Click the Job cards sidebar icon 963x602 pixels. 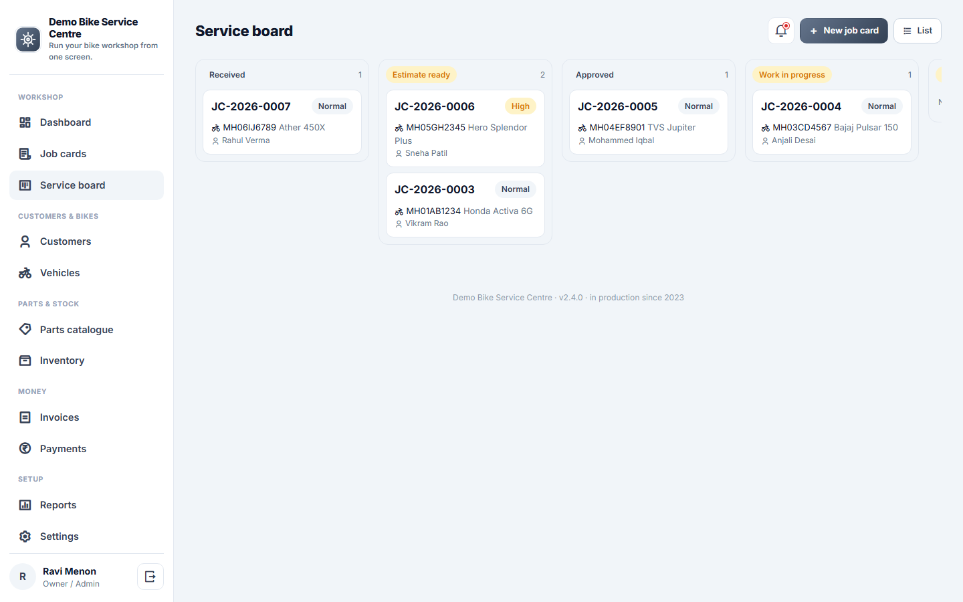click(25, 154)
